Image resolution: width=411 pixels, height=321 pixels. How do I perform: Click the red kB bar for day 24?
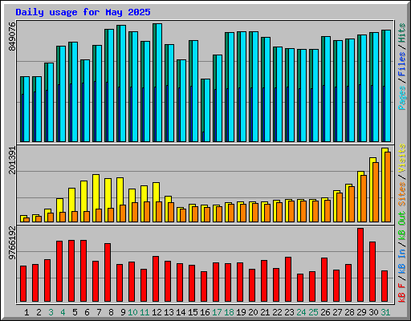[x=300, y=287]
